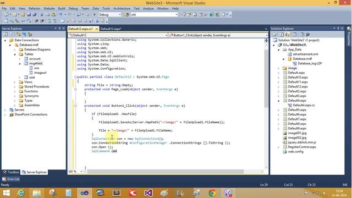This screenshot has height=198, width=352.
Task: Click the Cut scissors icon
Action: tap(42, 15)
